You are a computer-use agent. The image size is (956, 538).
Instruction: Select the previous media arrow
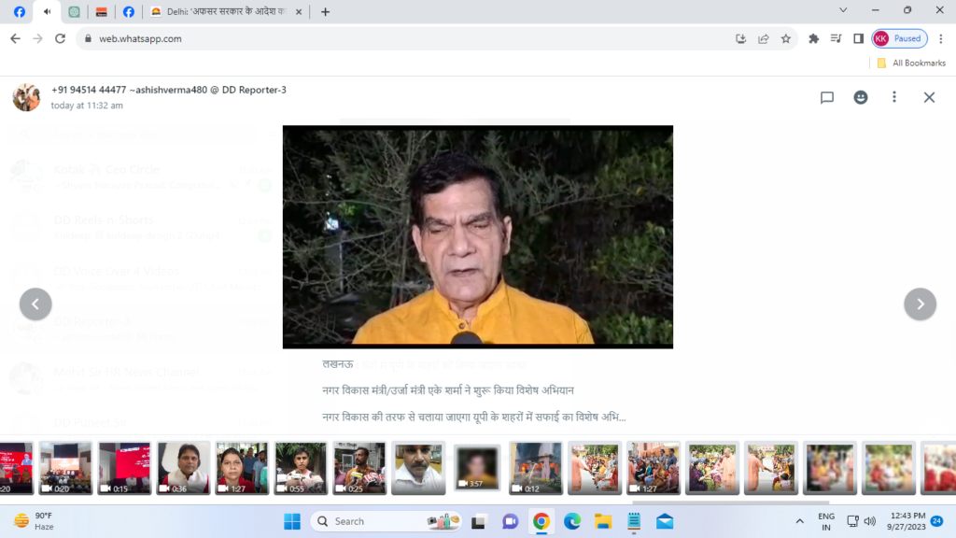pyautogui.click(x=35, y=304)
